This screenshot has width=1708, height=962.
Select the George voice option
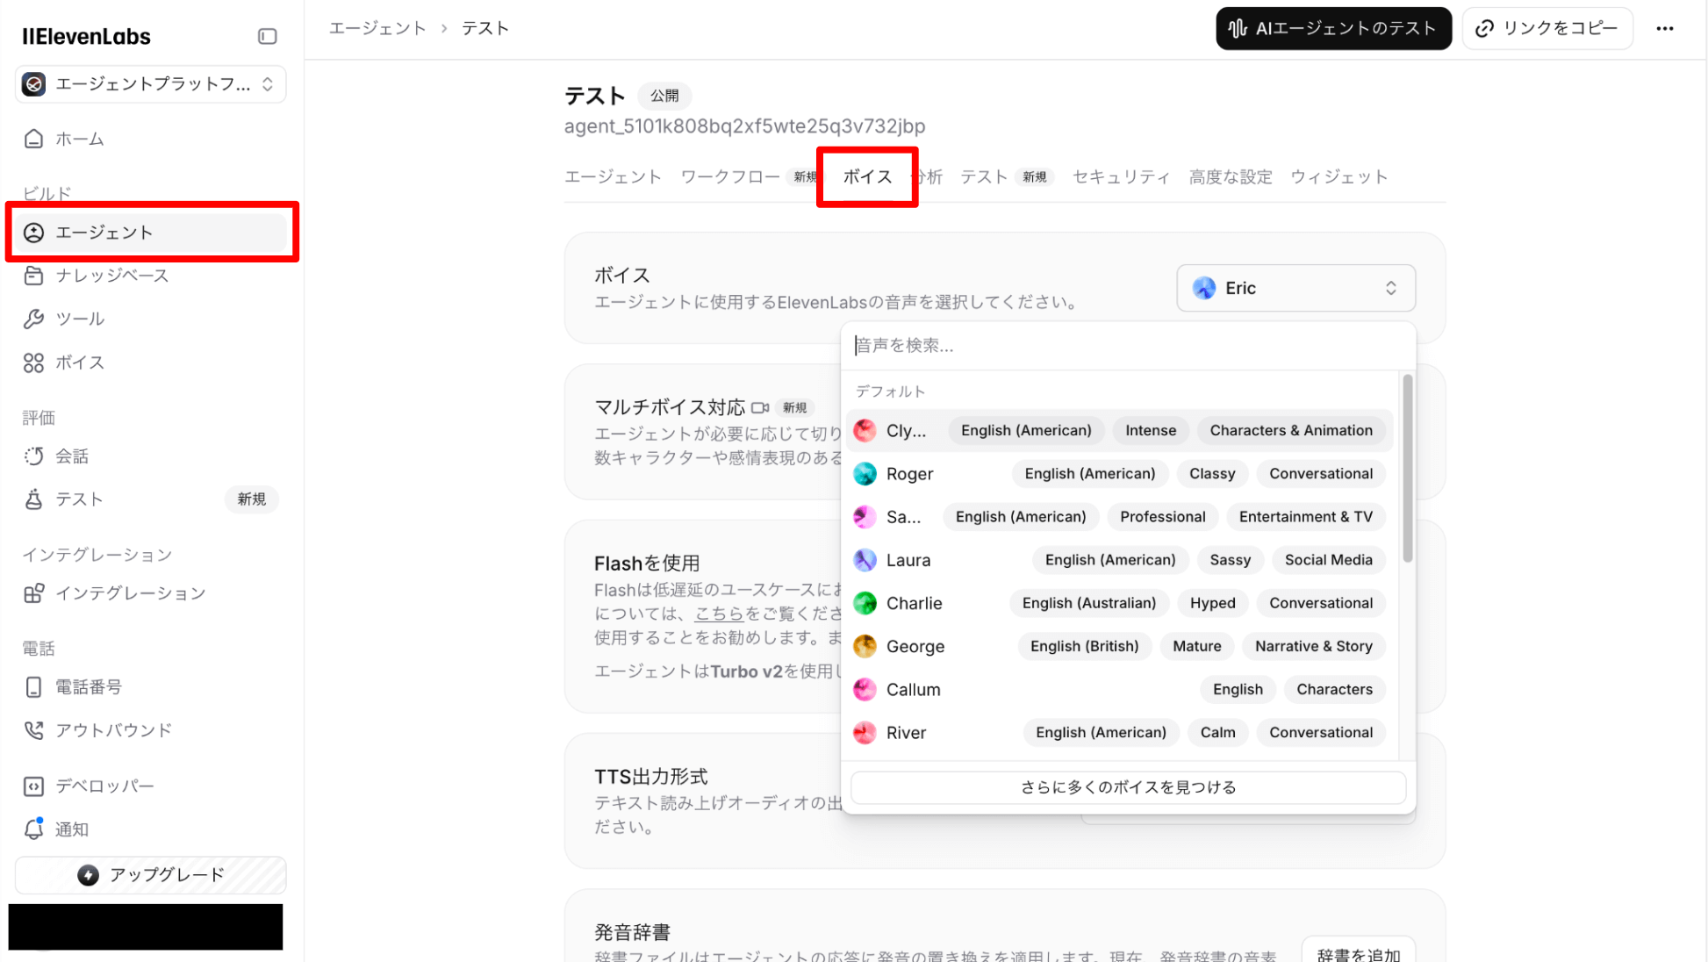(x=915, y=647)
